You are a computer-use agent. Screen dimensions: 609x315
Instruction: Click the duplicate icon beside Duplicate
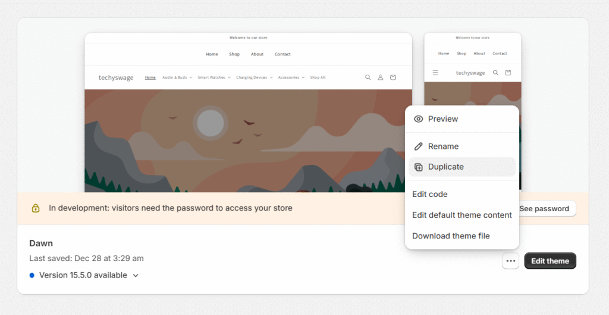click(418, 167)
